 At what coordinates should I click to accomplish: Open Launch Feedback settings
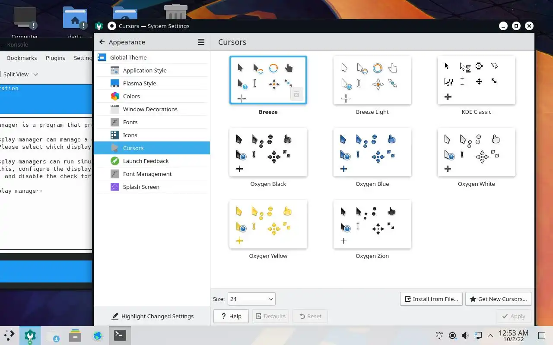click(152, 161)
